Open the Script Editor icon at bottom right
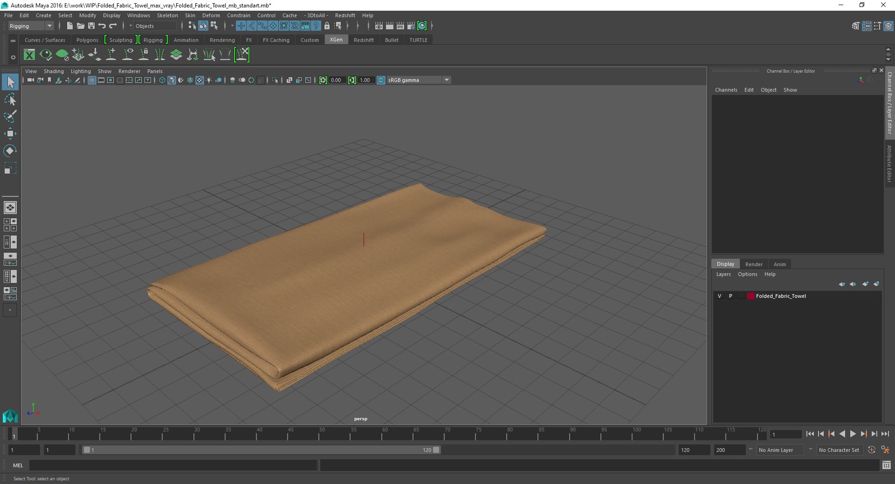This screenshot has height=484, width=895. pyautogui.click(x=886, y=465)
